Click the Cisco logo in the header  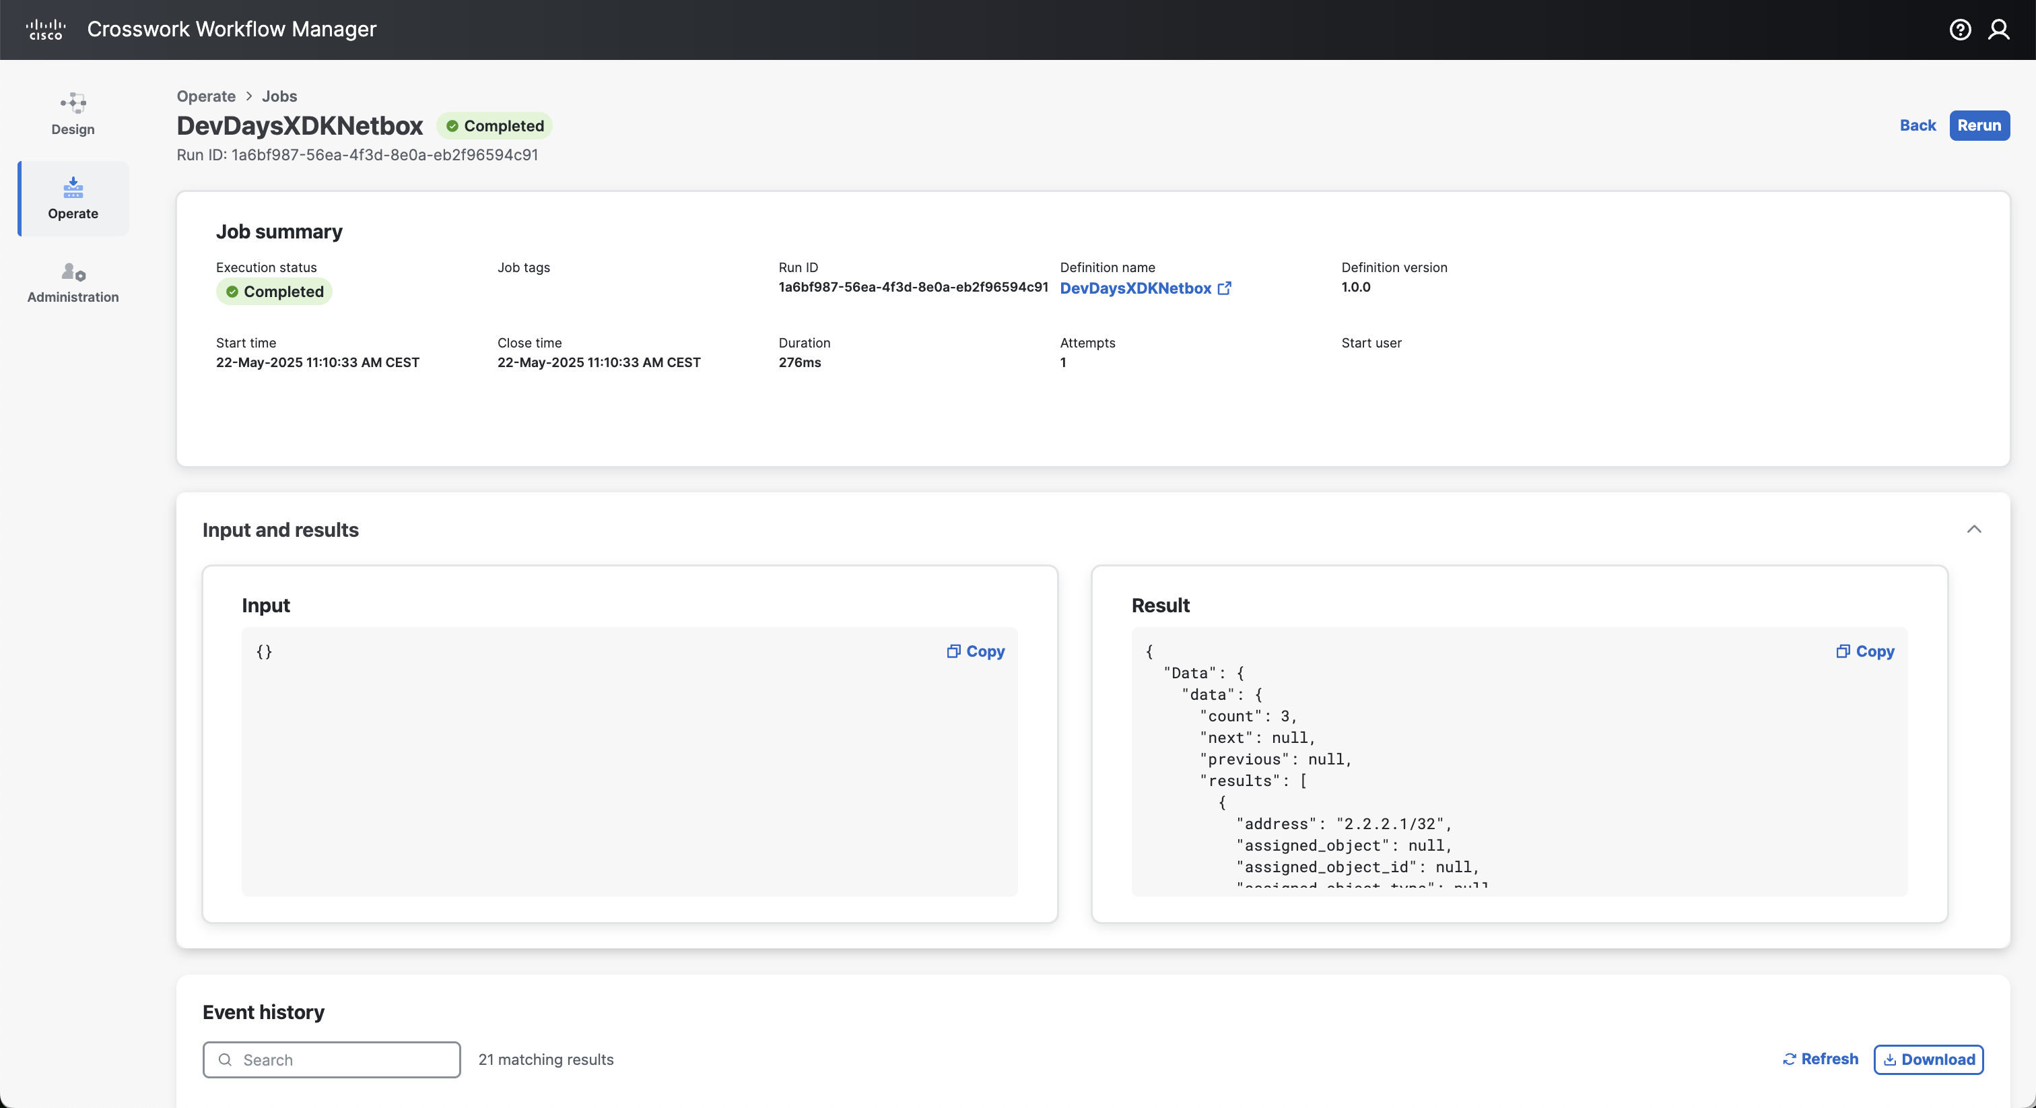tap(46, 29)
